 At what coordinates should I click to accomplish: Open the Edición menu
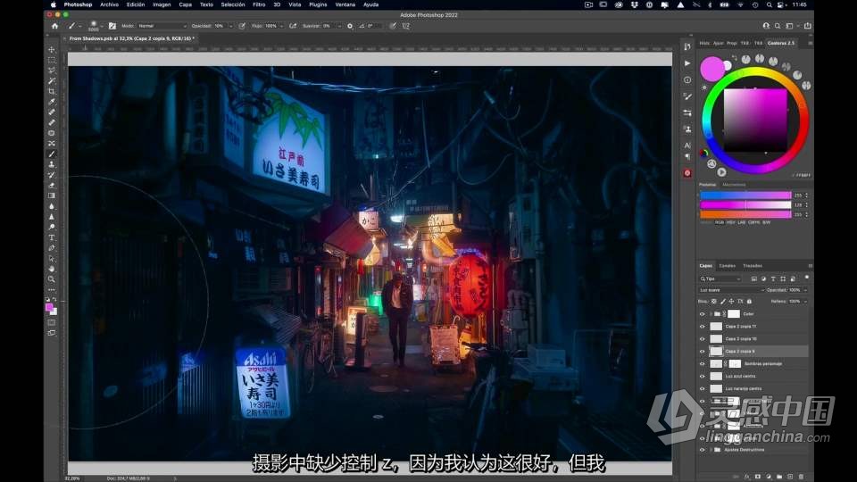[x=136, y=4]
